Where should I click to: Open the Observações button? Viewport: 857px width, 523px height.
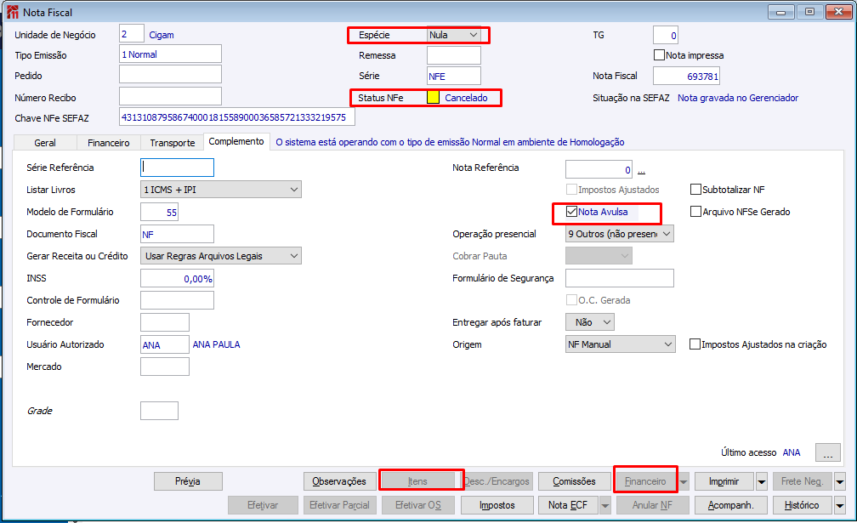point(339,481)
